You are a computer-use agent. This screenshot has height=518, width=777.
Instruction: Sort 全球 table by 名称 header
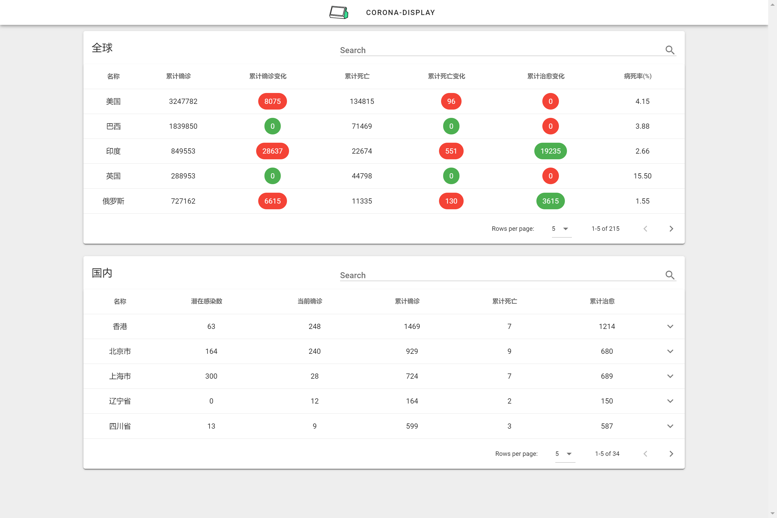click(x=113, y=76)
